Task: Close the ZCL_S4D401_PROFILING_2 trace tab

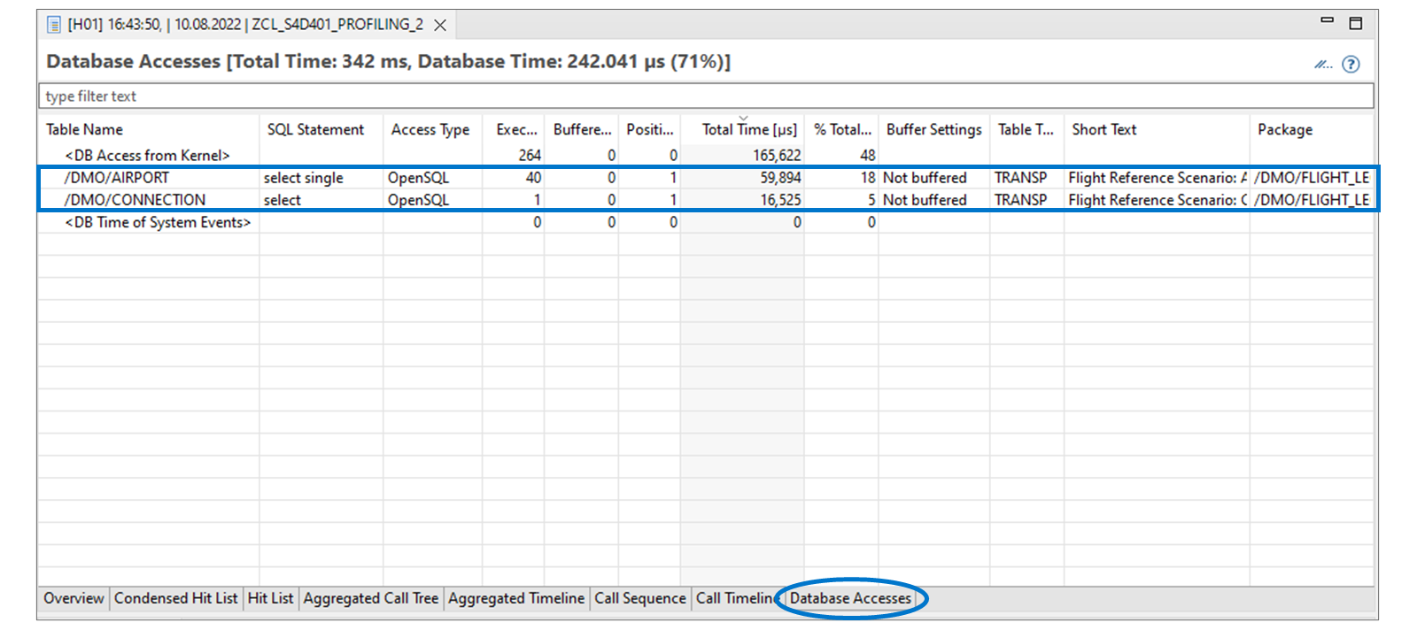Action: (x=440, y=25)
